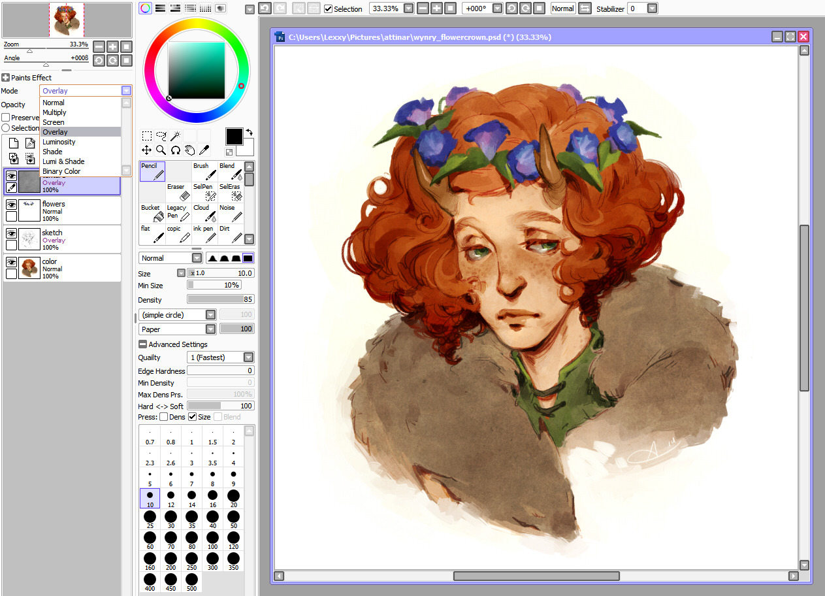Select the Lasso selection tool
Viewport: 825px width, 596px height.
[x=161, y=136]
